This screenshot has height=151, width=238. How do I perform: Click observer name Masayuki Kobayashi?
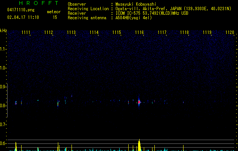point(136,4)
